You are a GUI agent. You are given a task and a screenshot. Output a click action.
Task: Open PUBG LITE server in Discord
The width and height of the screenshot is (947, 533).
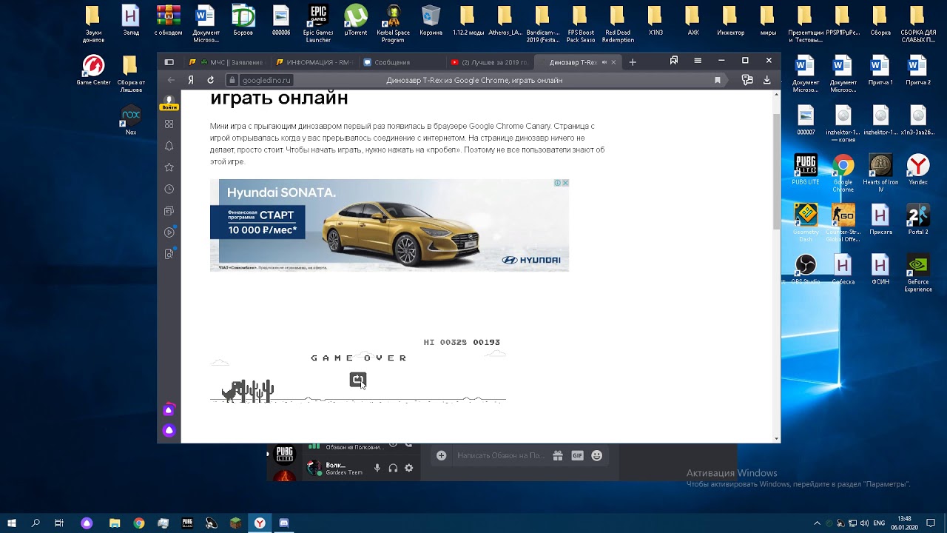[285, 454]
